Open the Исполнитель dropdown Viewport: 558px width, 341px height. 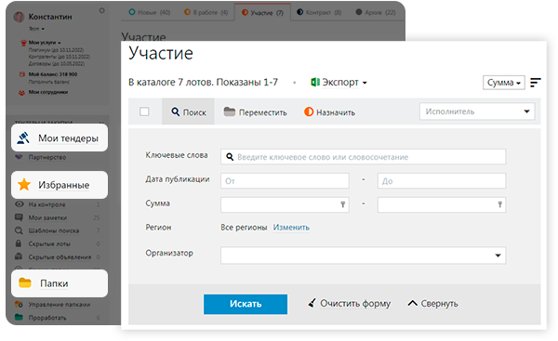(477, 111)
